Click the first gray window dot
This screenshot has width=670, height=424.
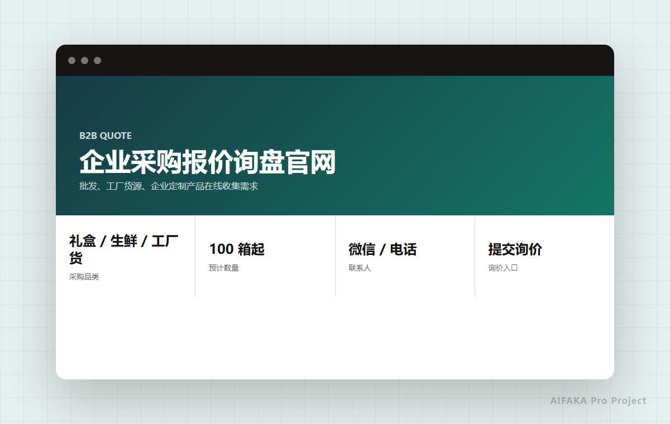71,60
